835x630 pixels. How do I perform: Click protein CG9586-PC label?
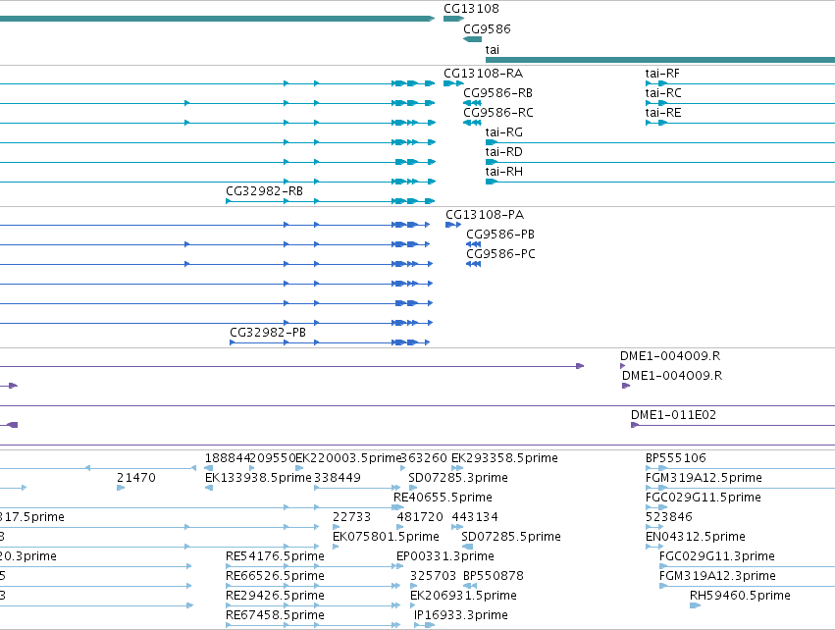[500, 254]
